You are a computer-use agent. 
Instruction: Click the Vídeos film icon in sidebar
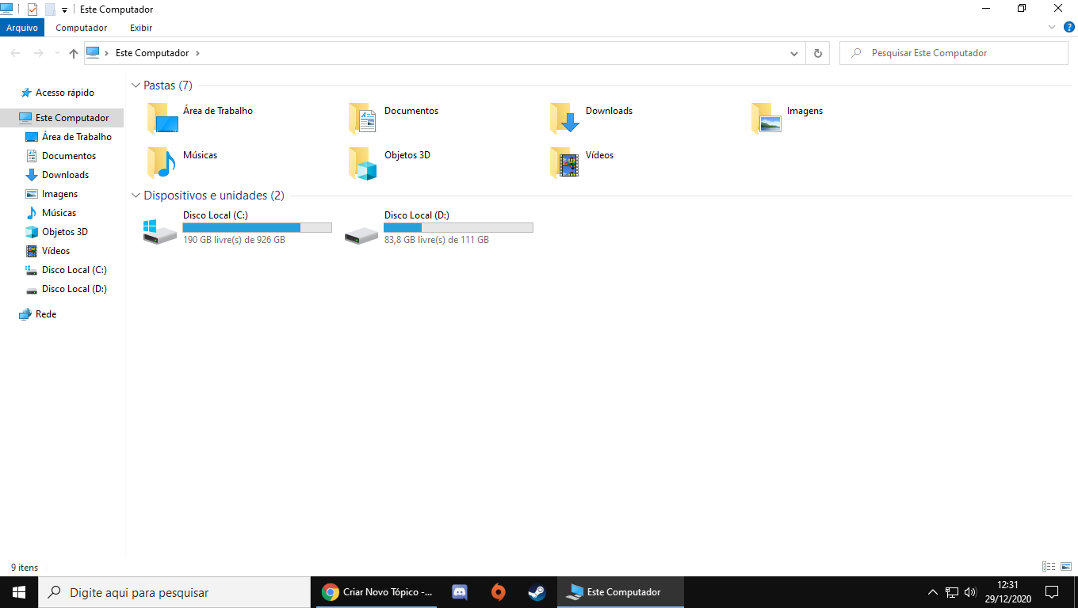[32, 251]
